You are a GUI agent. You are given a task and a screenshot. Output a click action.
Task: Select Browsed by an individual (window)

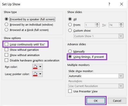pyautogui.click(x=6, y=24)
